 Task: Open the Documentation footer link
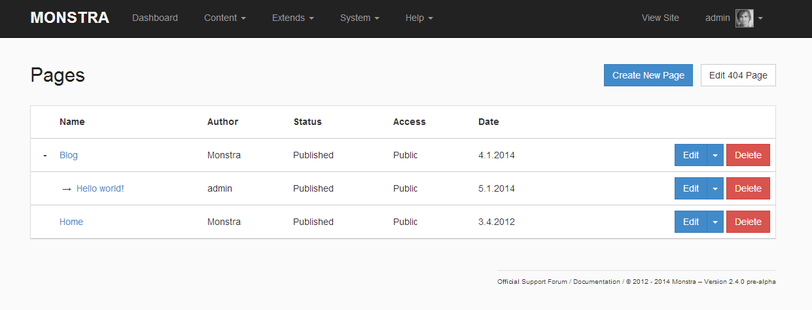tap(596, 282)
